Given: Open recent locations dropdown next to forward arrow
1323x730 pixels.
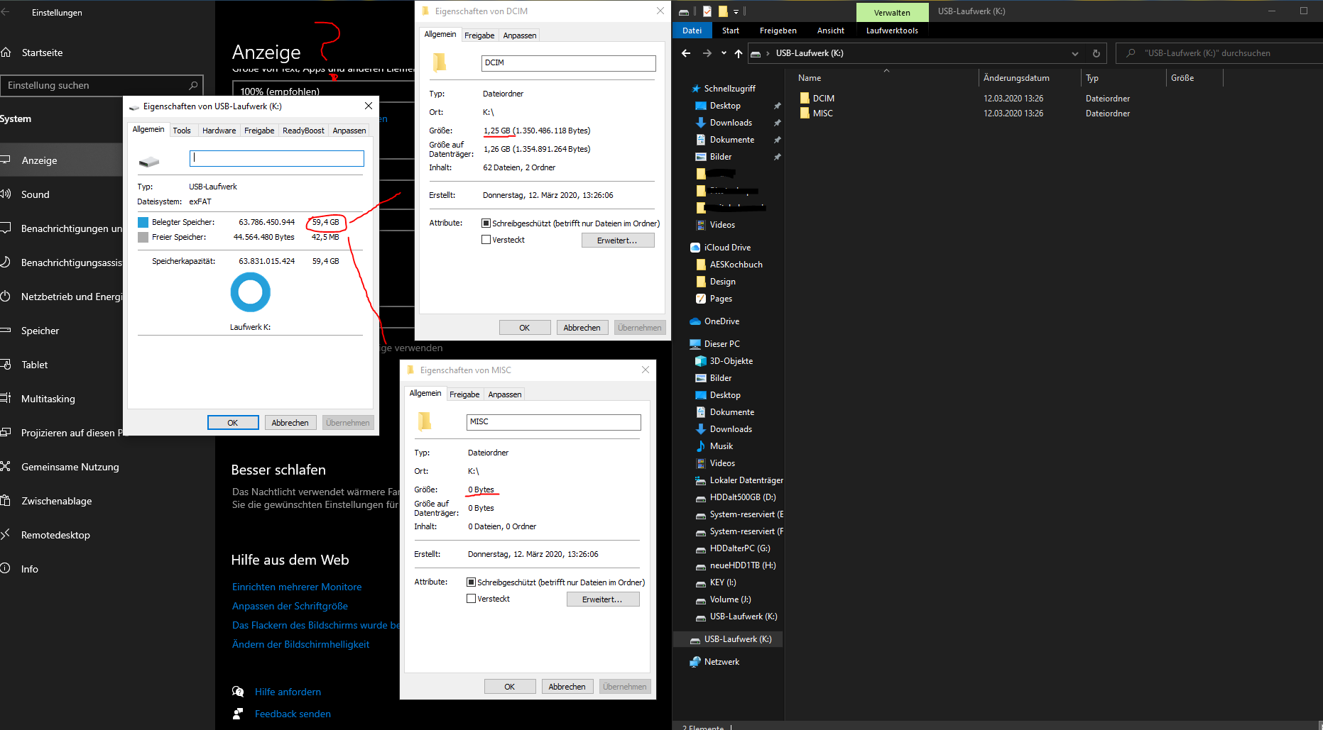Looking at the screenshot, I should tap(724, 53).
